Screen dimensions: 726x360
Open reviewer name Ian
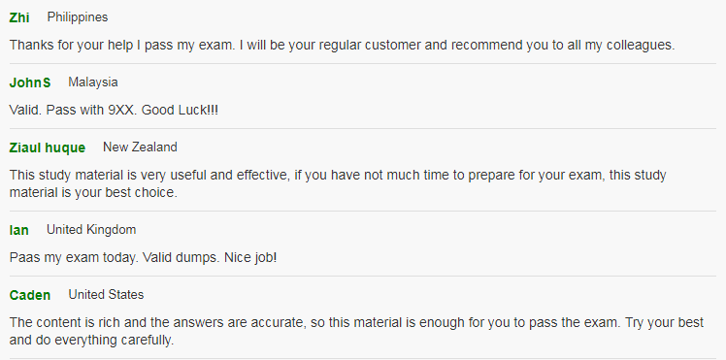tap(19, 230)
